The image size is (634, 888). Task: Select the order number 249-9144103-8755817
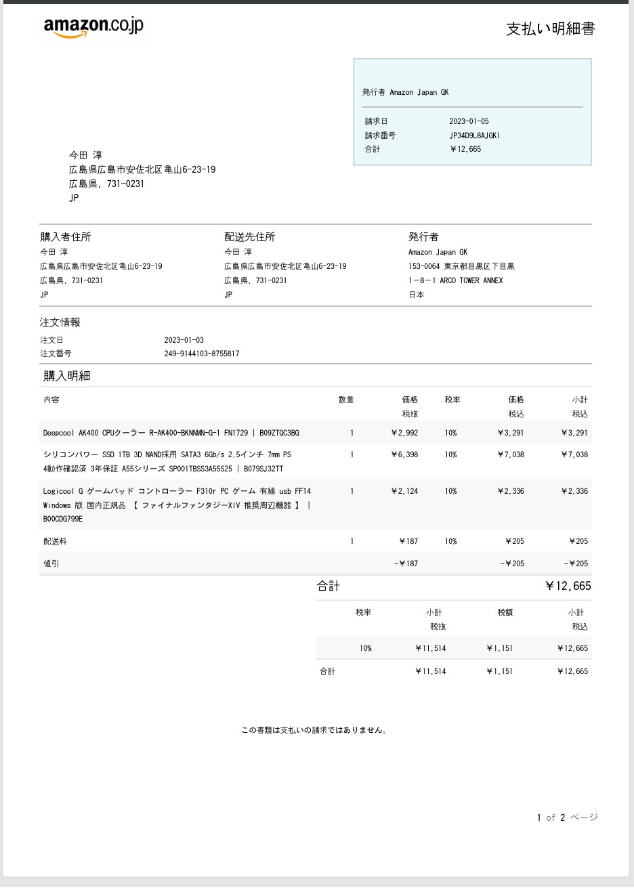tap(201, 354)
